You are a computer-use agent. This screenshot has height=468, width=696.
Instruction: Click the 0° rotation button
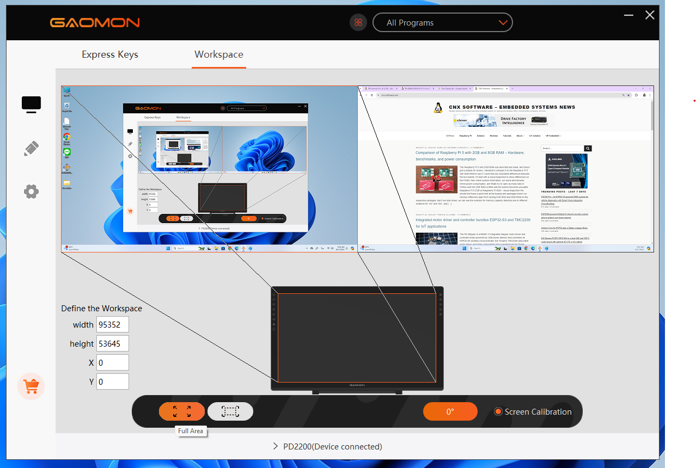(x=450, y=411)
